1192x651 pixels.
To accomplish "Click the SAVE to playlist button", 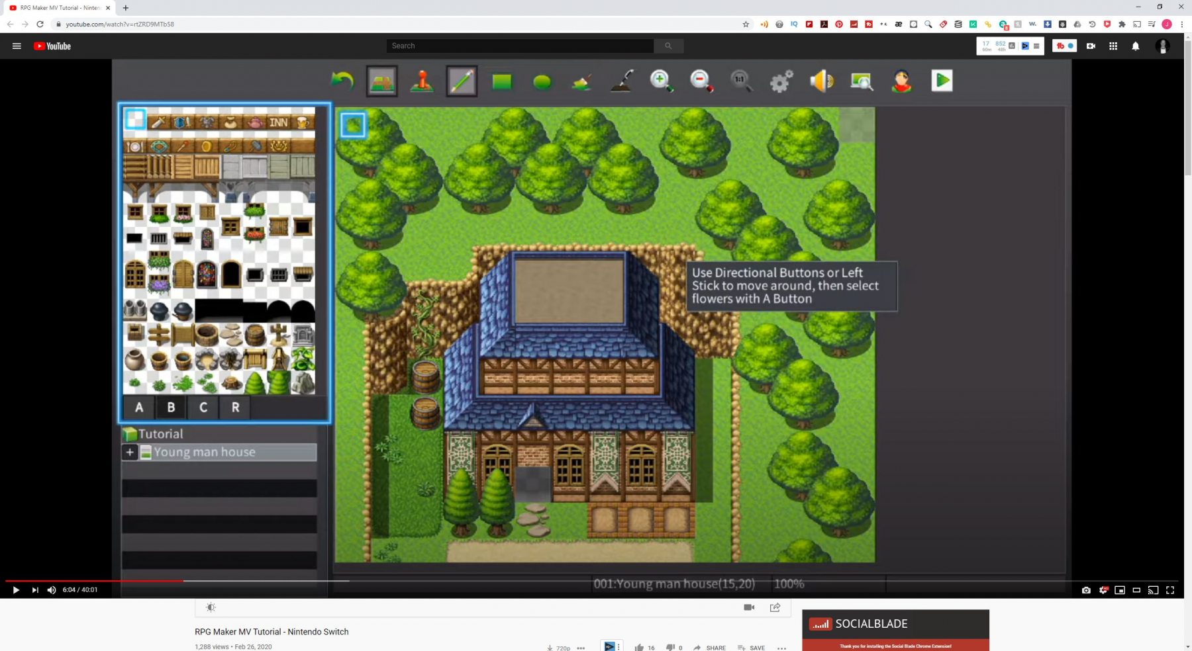I will (751, 648).
